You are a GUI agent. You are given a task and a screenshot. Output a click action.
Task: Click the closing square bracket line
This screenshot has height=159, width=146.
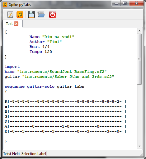(x=6, y=57)
